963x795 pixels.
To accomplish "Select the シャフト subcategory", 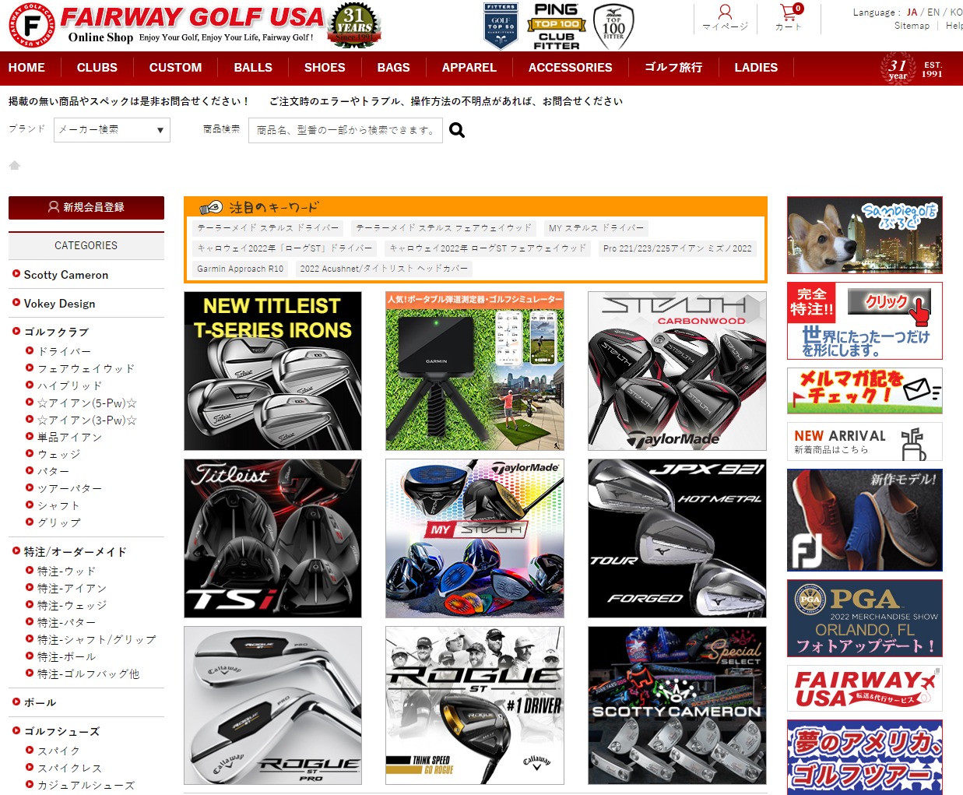I will coord(59,505).
